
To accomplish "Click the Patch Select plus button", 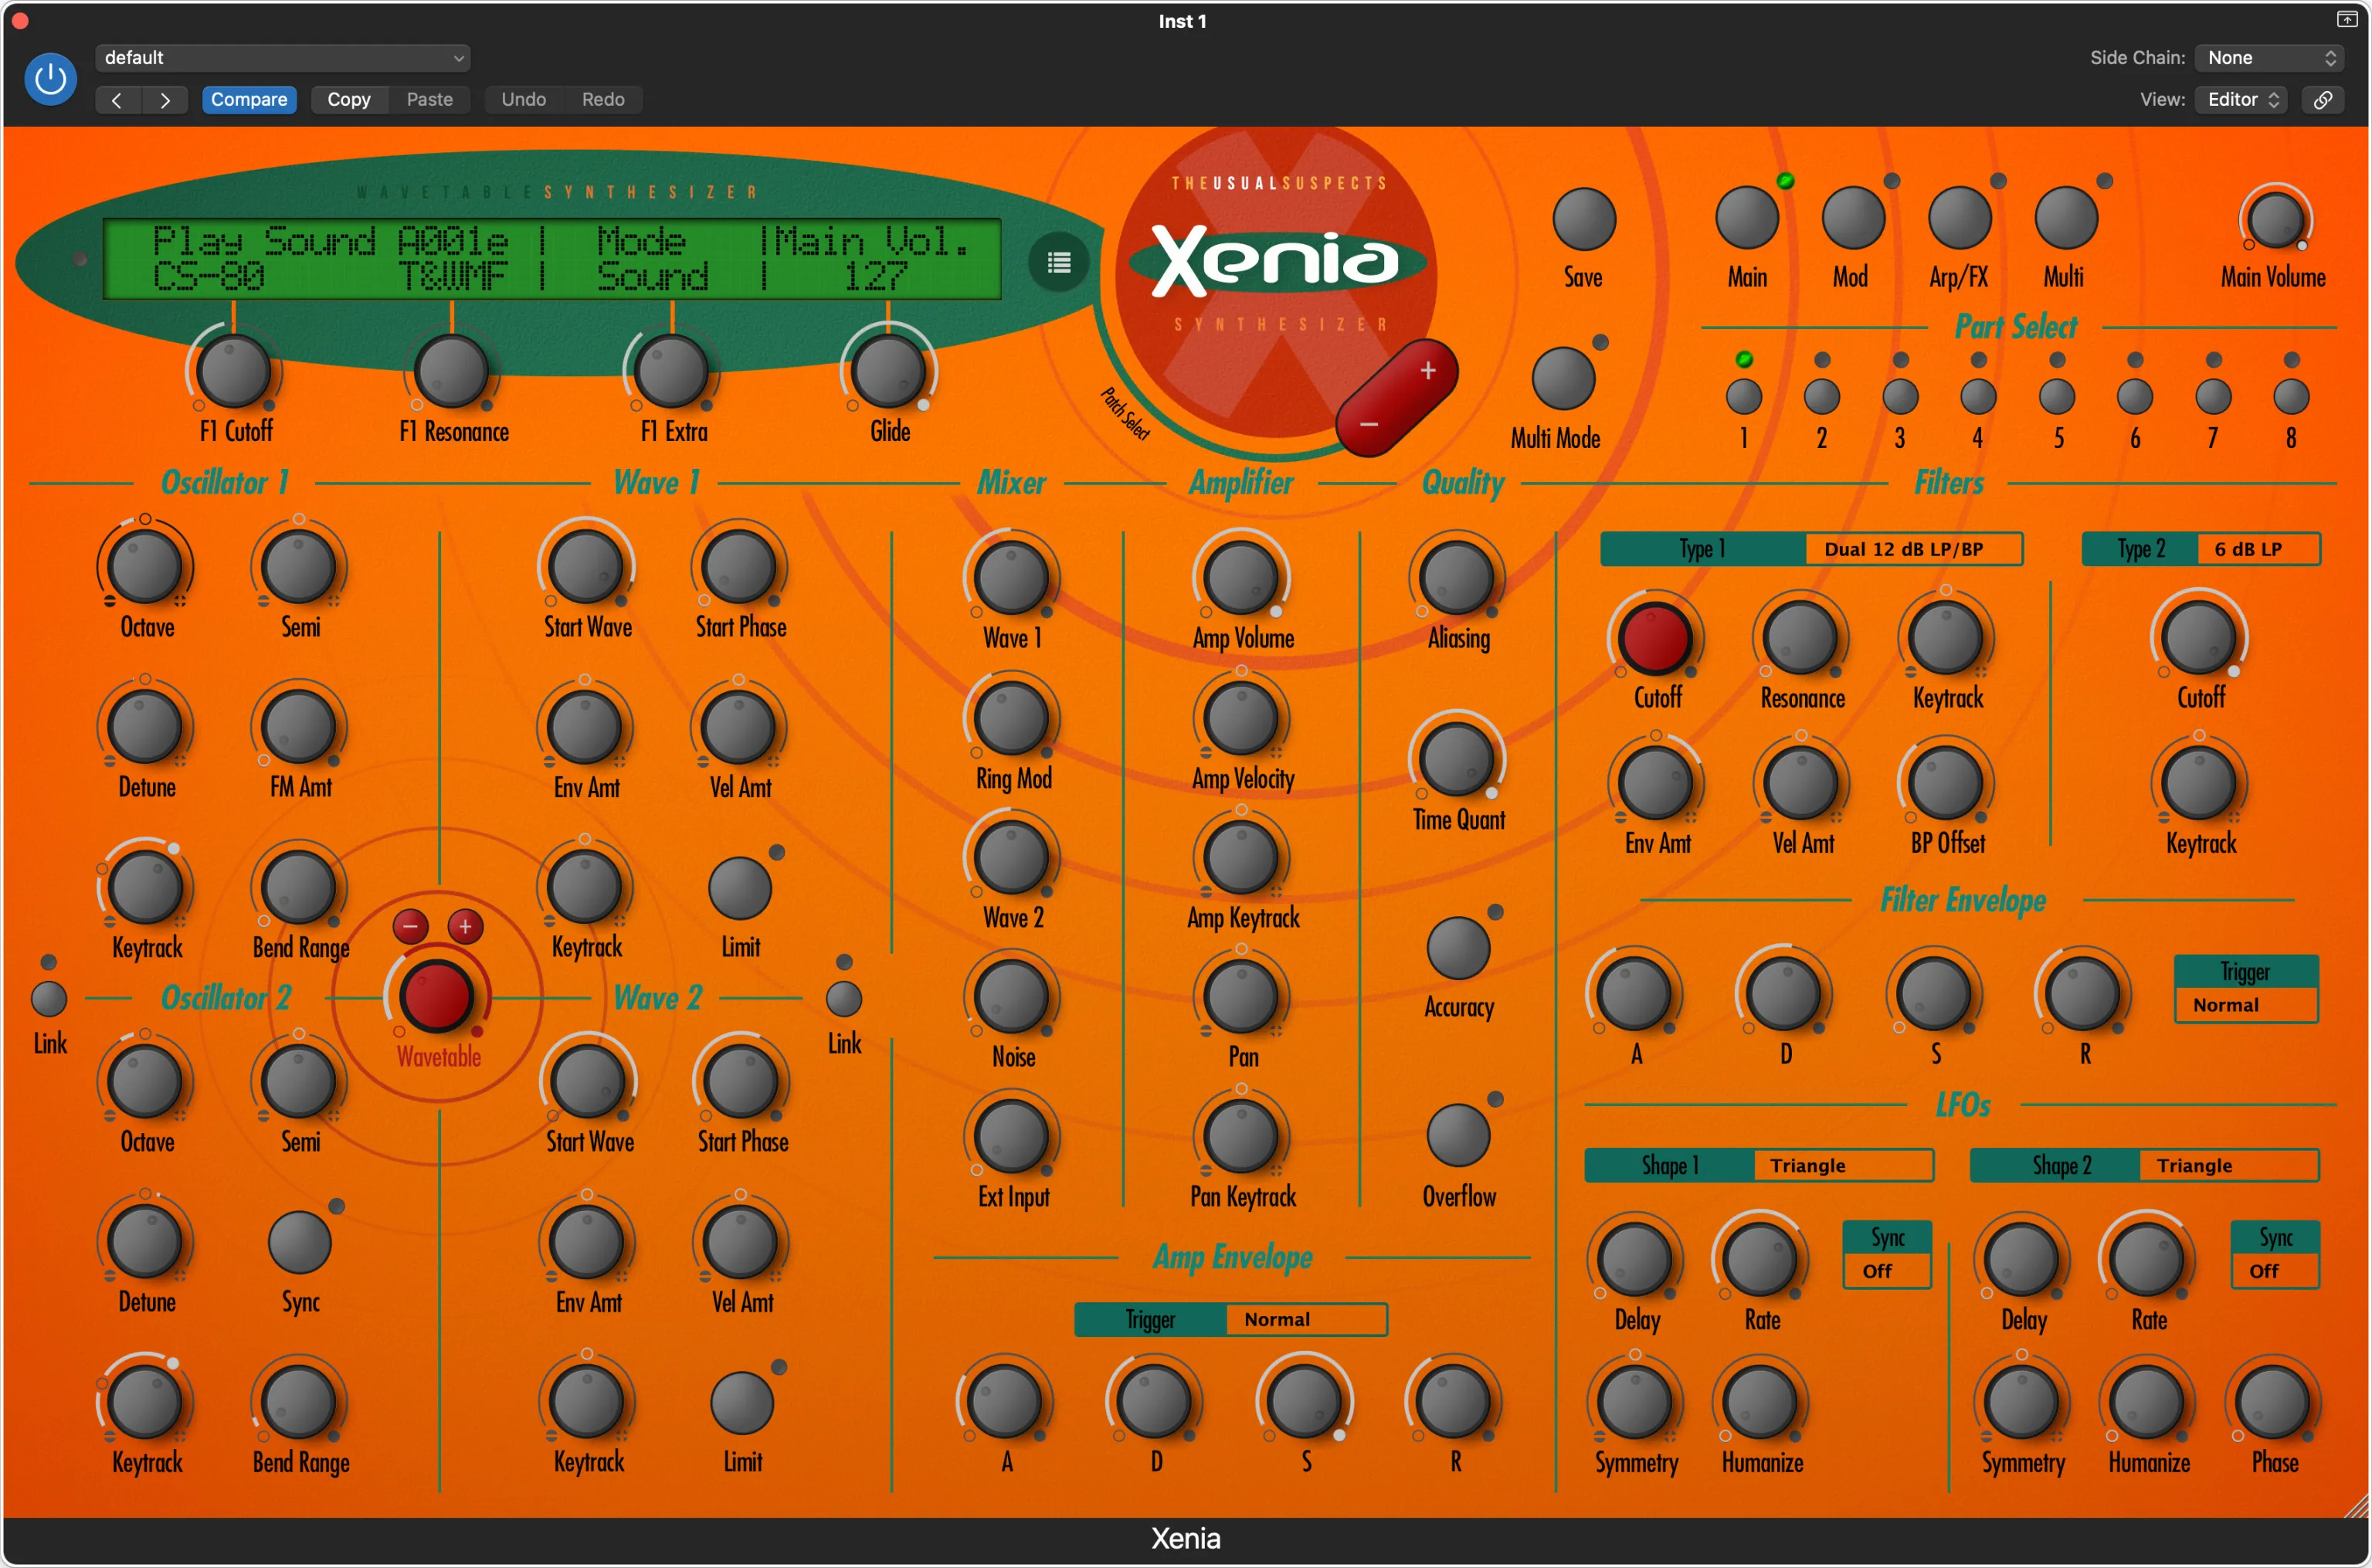I will point(1428,371).
